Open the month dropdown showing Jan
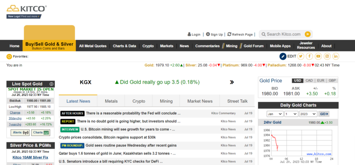 [275, 114]
